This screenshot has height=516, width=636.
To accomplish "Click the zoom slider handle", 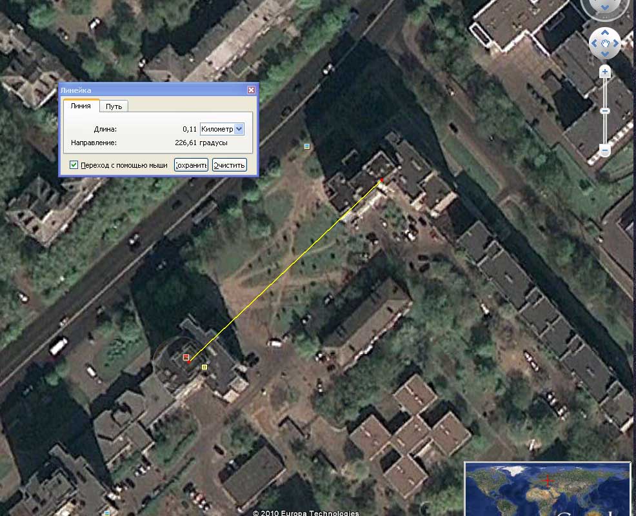I will 605,111.
